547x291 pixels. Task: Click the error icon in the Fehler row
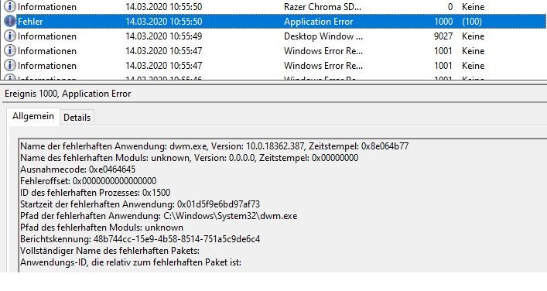point(10,22)
